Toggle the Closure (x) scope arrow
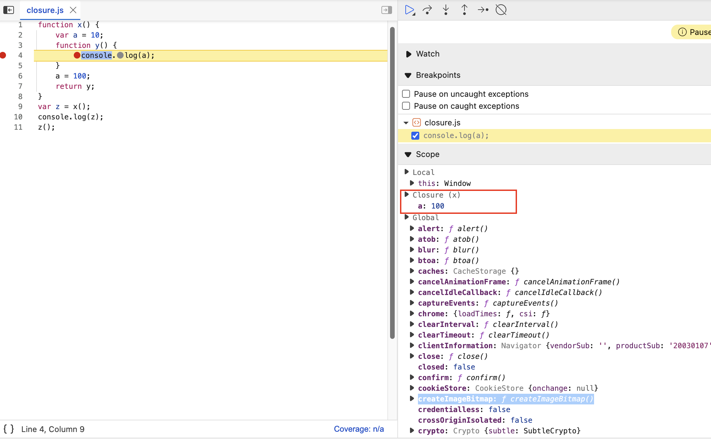The image size is (711, 439). pos(406,195)
